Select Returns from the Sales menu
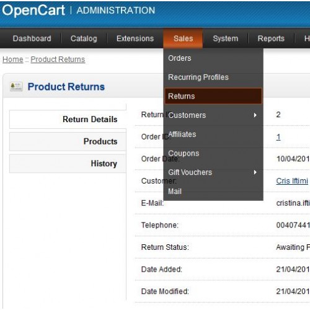 click(x=213, y=96)
